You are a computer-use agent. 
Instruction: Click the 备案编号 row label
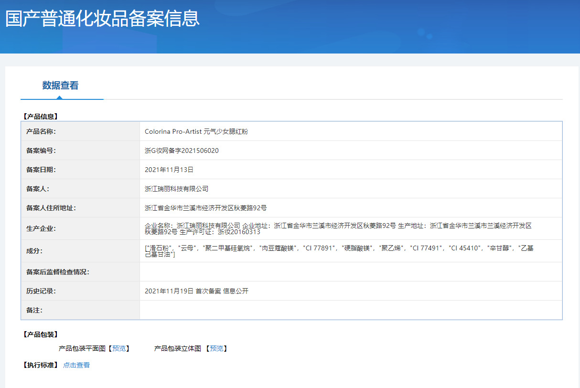(41, 151)
